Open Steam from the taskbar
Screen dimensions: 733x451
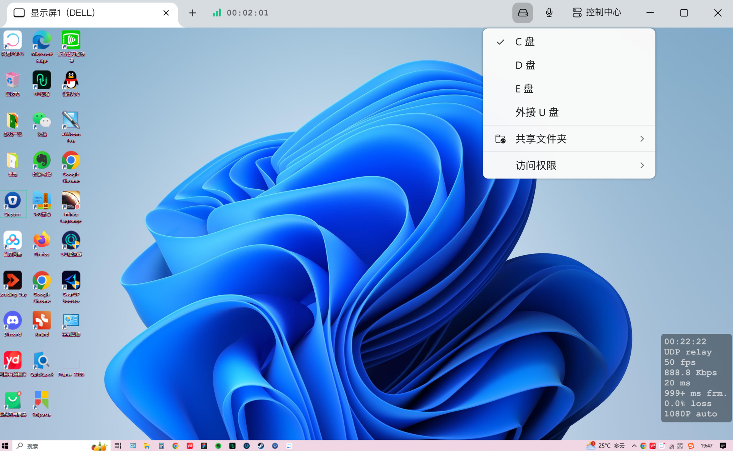pyautogui.click(x=261, y=446)
